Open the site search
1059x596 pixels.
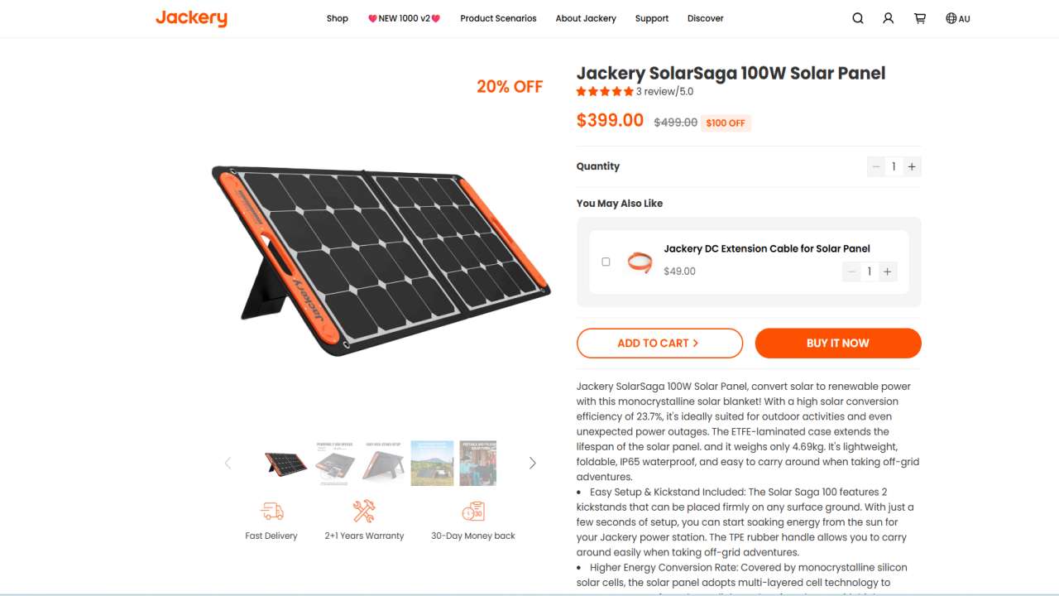coord(858,17)
